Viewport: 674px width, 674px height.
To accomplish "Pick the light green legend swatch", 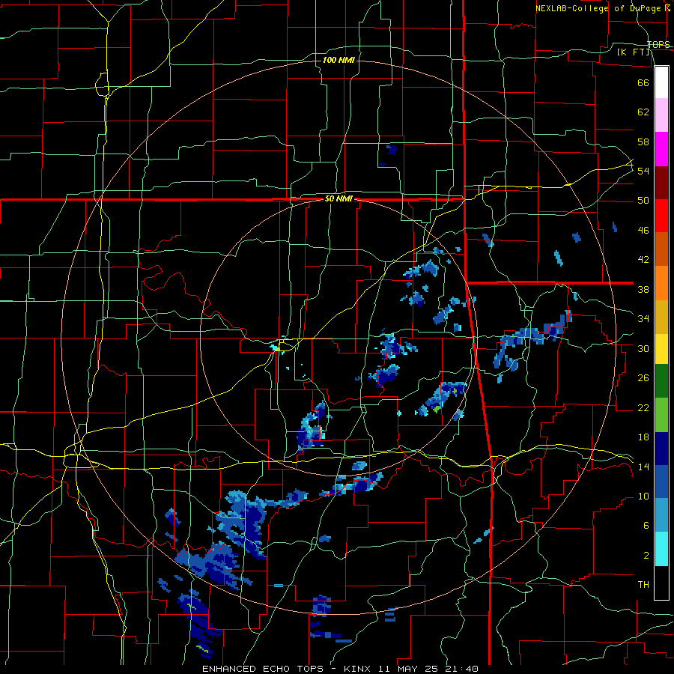I will click(661, 415).
